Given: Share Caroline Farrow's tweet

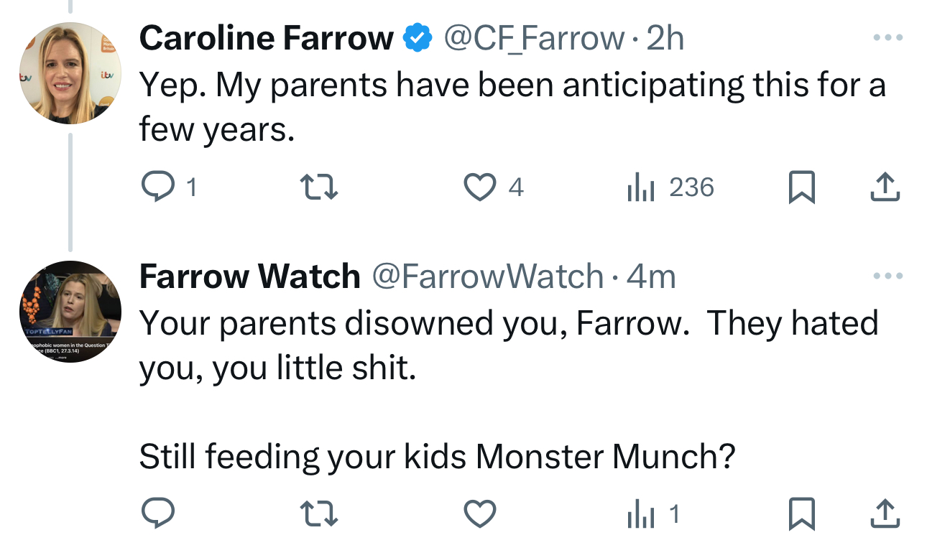Looking at the screenshot, I should tap(885, 188).
